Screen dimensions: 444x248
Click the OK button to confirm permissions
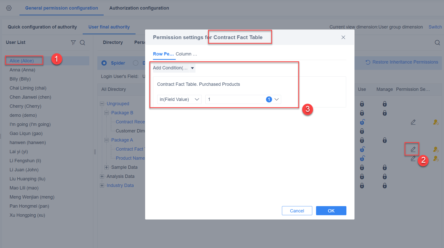pos(331,210)
